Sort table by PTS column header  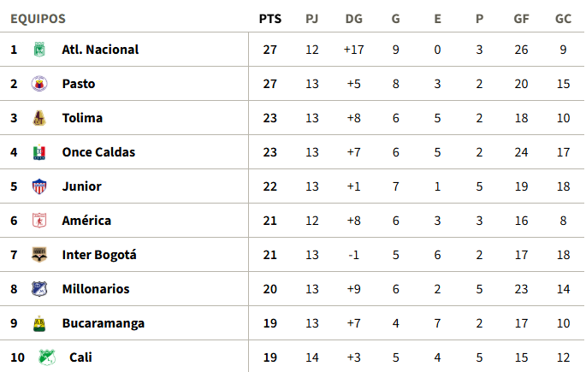coord(269,19)
